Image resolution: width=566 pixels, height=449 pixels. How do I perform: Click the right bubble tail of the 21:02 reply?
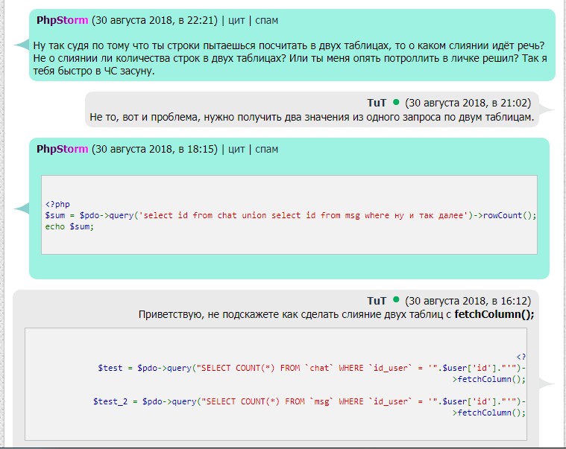(547, 110)
